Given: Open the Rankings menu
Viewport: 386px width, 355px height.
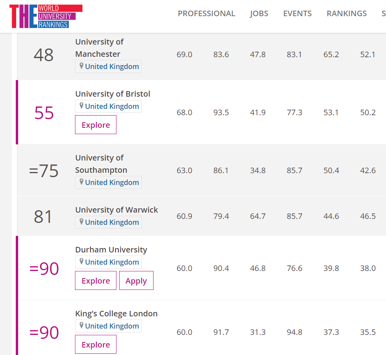Looking at the screenshot, I should coord(347,13).
